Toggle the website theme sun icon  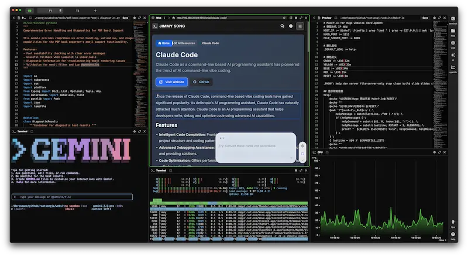[x=291, y=26]
